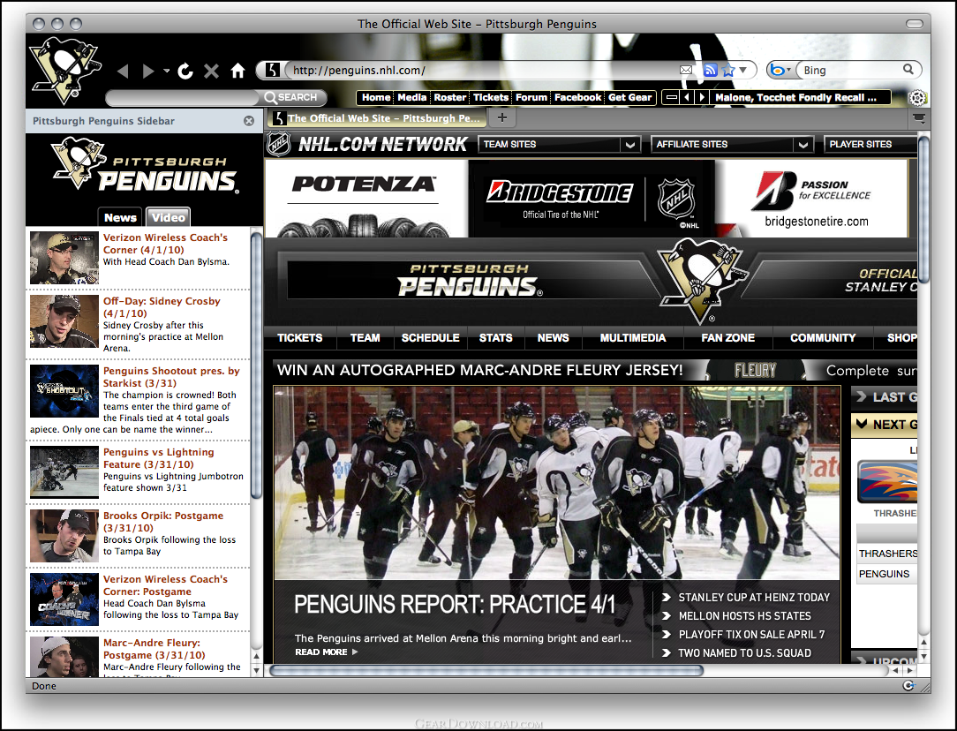Click the status bar sync icon
957x731 pixels.
[x=908, y=686]
